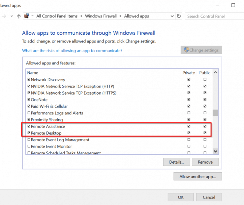Go to All Control Panel Items breadcrumb
Image resolution: width=244 pixels, height=205 pixels.
[57, 16]
